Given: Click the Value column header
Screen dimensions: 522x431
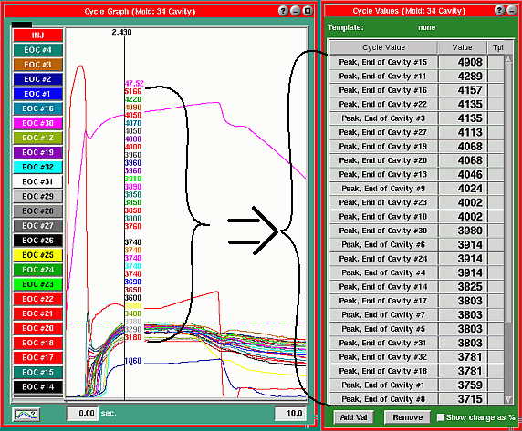Looking at the screenshot, I should coord(463,47).
